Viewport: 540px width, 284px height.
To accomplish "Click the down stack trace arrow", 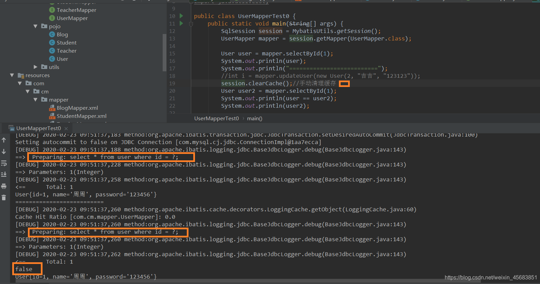I will [x=4, y=152].
